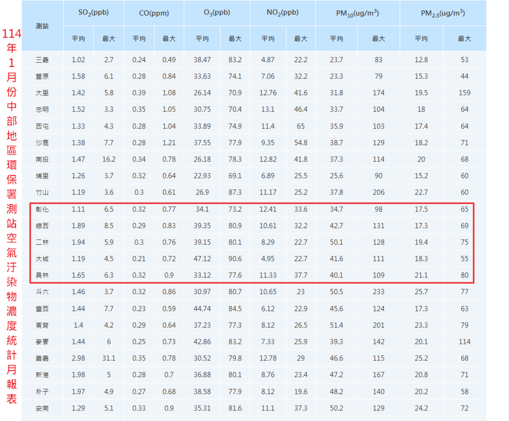Image resolution: width=509 pixels, height=421 pixels.
Task: Click the 平均 subheader under SO2
Action: tap(78, 39)
